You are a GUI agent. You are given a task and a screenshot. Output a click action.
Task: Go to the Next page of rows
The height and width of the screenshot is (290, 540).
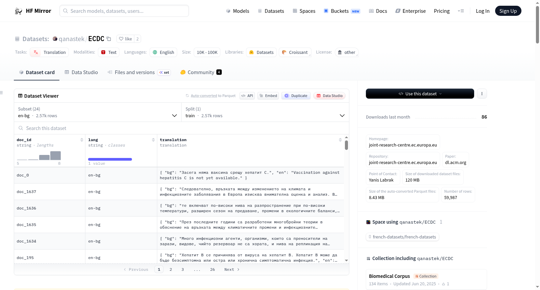coord(232,269)
